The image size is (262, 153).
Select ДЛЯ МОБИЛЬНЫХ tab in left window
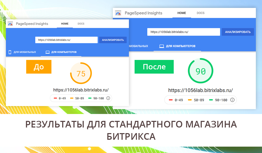click(25, 52)
